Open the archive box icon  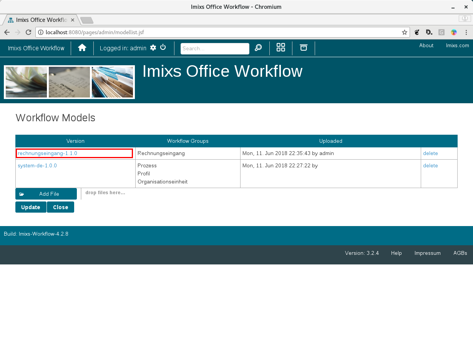304,48
